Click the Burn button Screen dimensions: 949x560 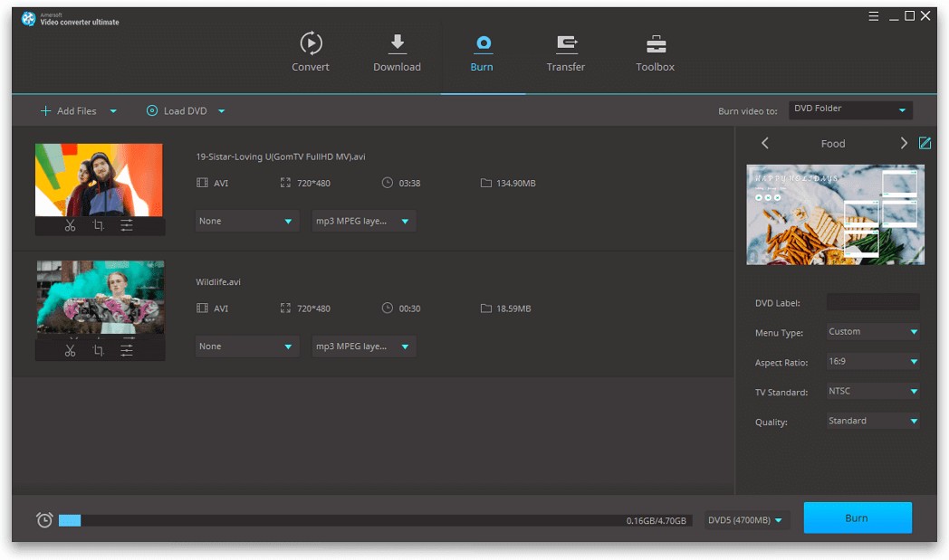click(857, 517)
